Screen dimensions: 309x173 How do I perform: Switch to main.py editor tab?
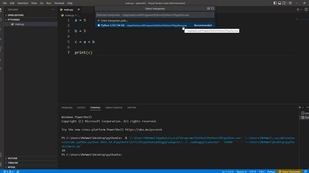click(x=69, y=10)
